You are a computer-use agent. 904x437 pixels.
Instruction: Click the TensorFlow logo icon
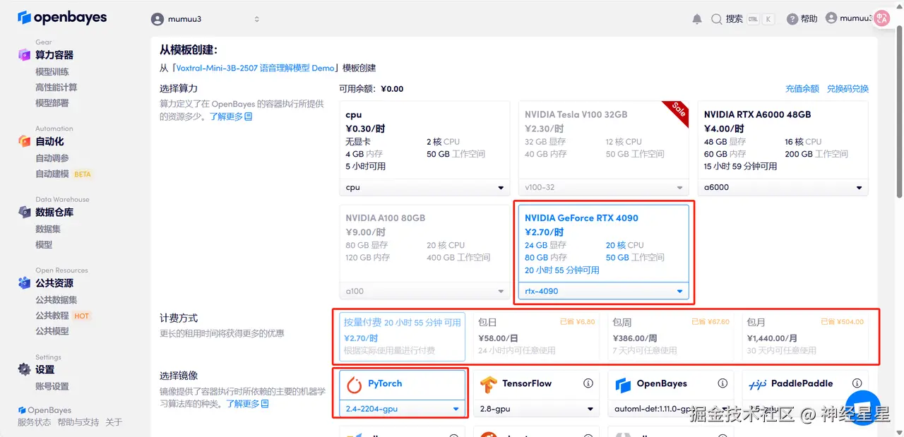[488, 385]
